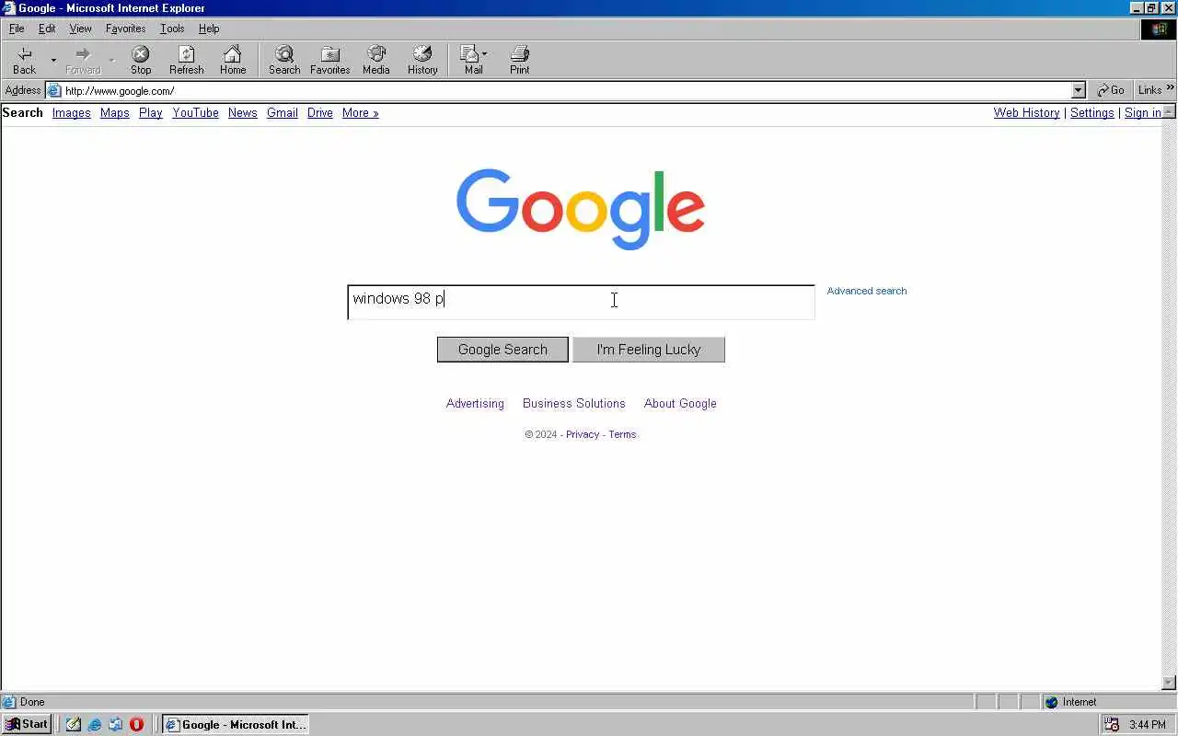Print the page using the Print icon
Screen dimensions: 1178x736
[520, 61]
